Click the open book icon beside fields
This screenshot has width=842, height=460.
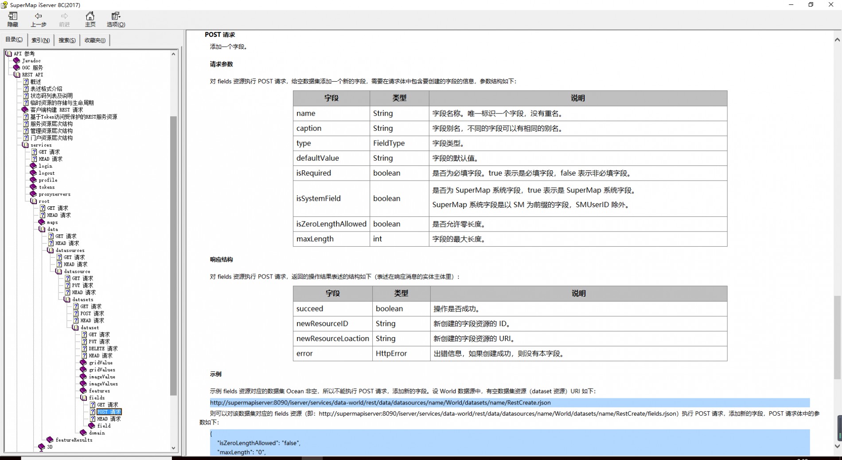[x=83, y=398]
